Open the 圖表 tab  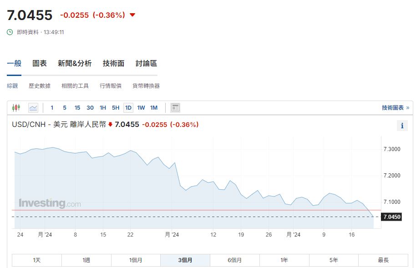(x=40, y=64)
